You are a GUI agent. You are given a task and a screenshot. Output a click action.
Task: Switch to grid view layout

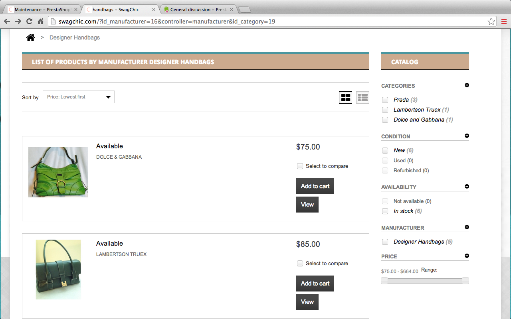[x=345, y=97]
